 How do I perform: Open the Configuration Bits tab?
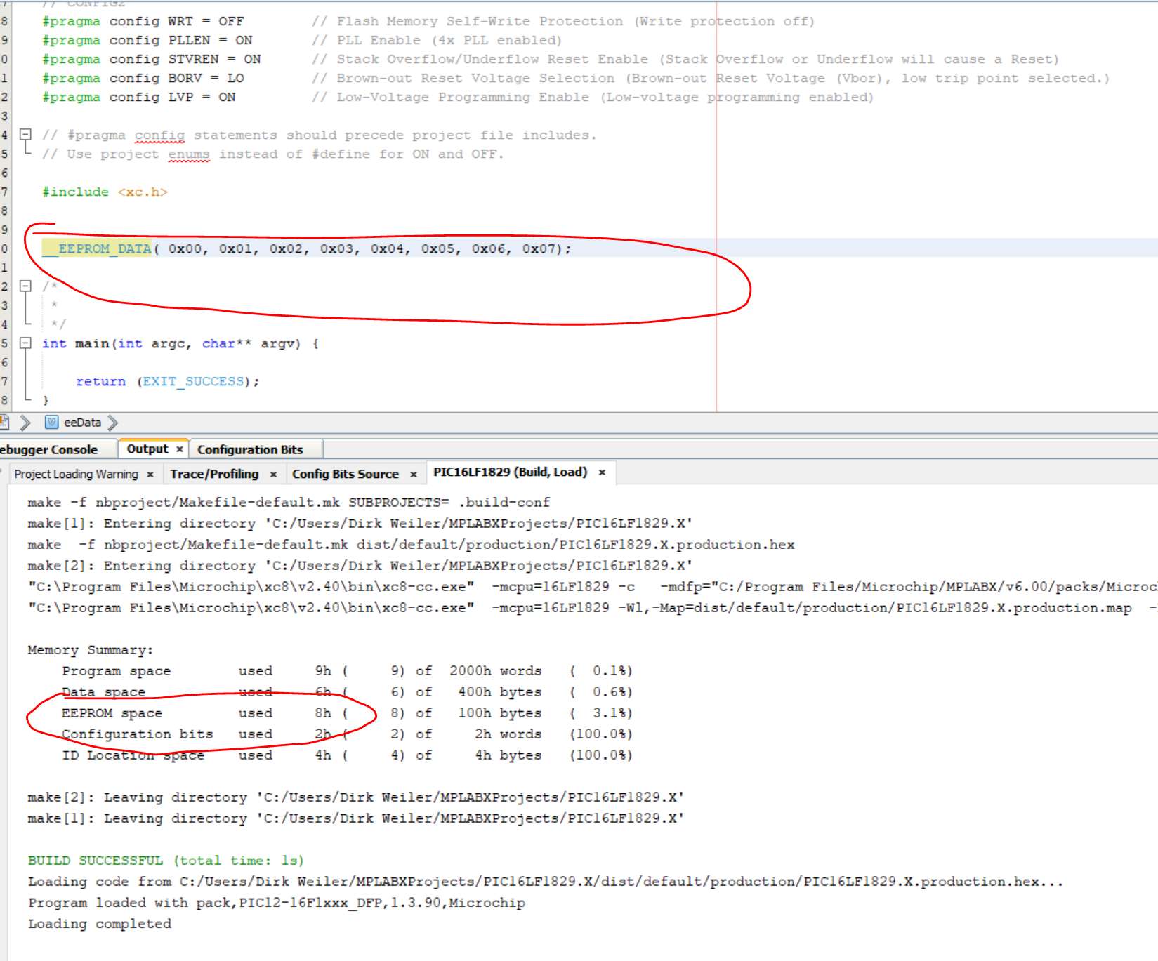pyautogui.click(x=250, y=450)
